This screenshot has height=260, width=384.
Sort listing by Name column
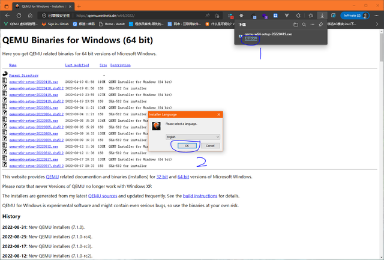tap(13, 65)
